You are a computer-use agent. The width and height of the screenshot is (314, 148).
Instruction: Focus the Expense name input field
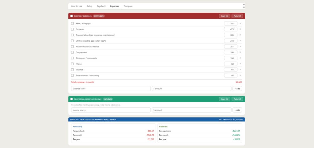pyautogui.click(x=111, y=89)
